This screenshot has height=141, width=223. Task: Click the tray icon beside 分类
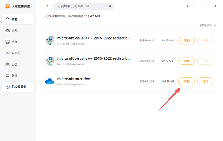7,42
